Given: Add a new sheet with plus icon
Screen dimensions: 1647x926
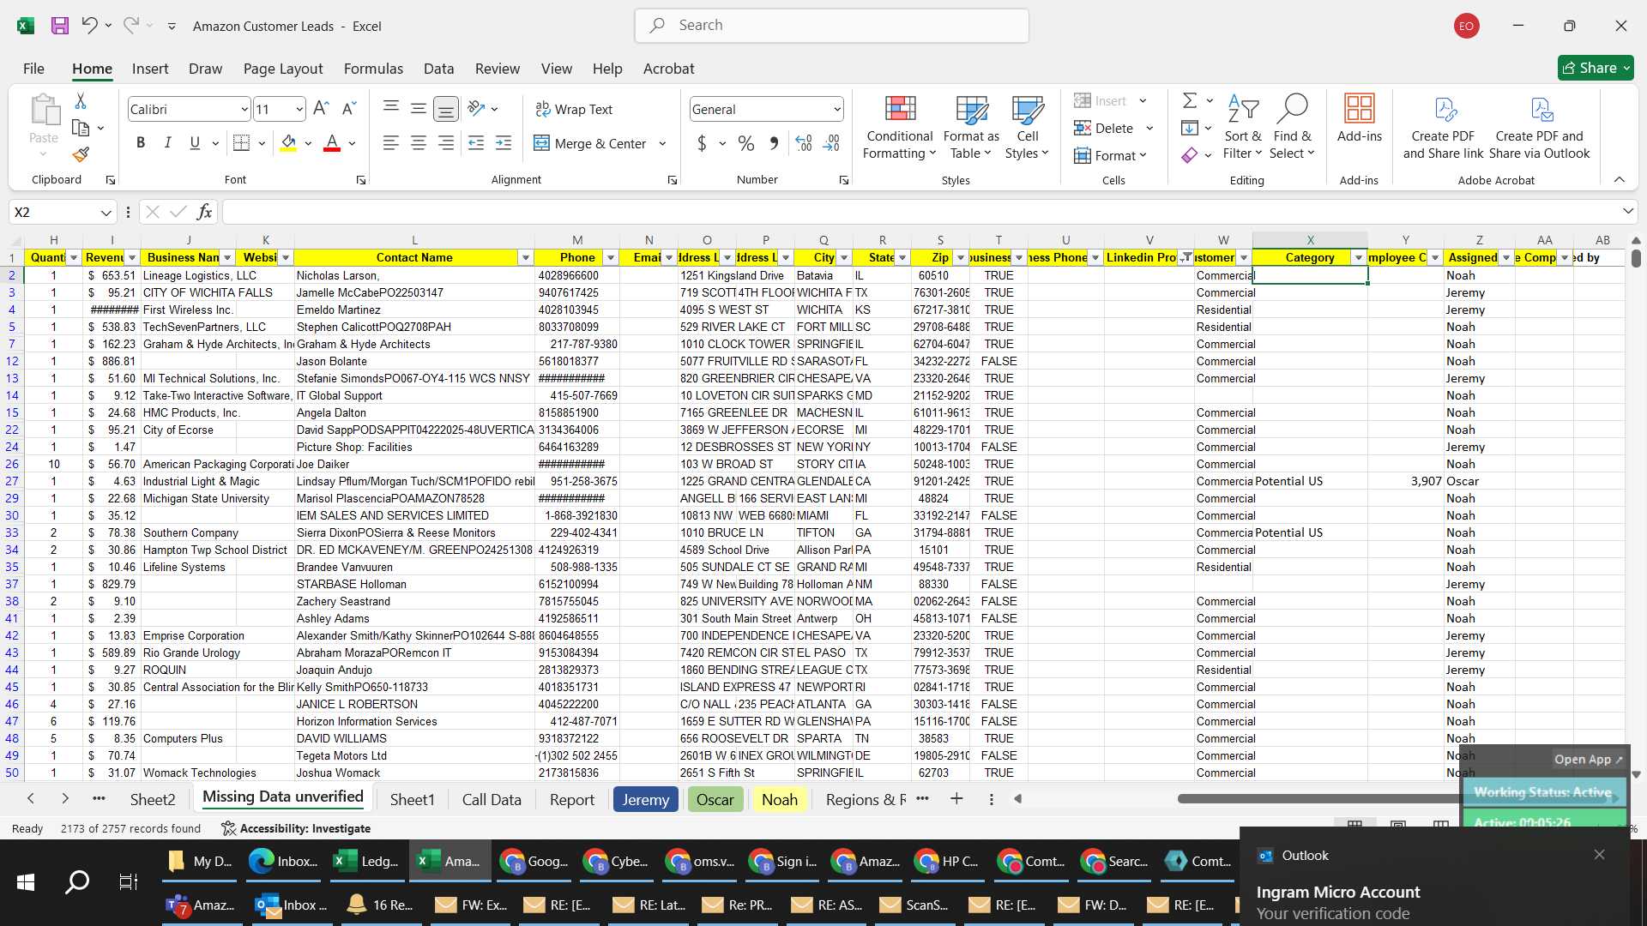Looking at the screenshot, I should pos(956,799).
